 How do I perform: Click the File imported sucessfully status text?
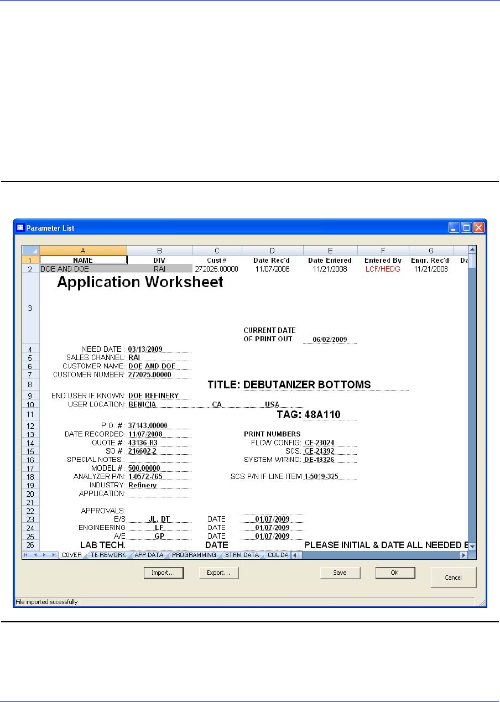click(x=46, y=601)
